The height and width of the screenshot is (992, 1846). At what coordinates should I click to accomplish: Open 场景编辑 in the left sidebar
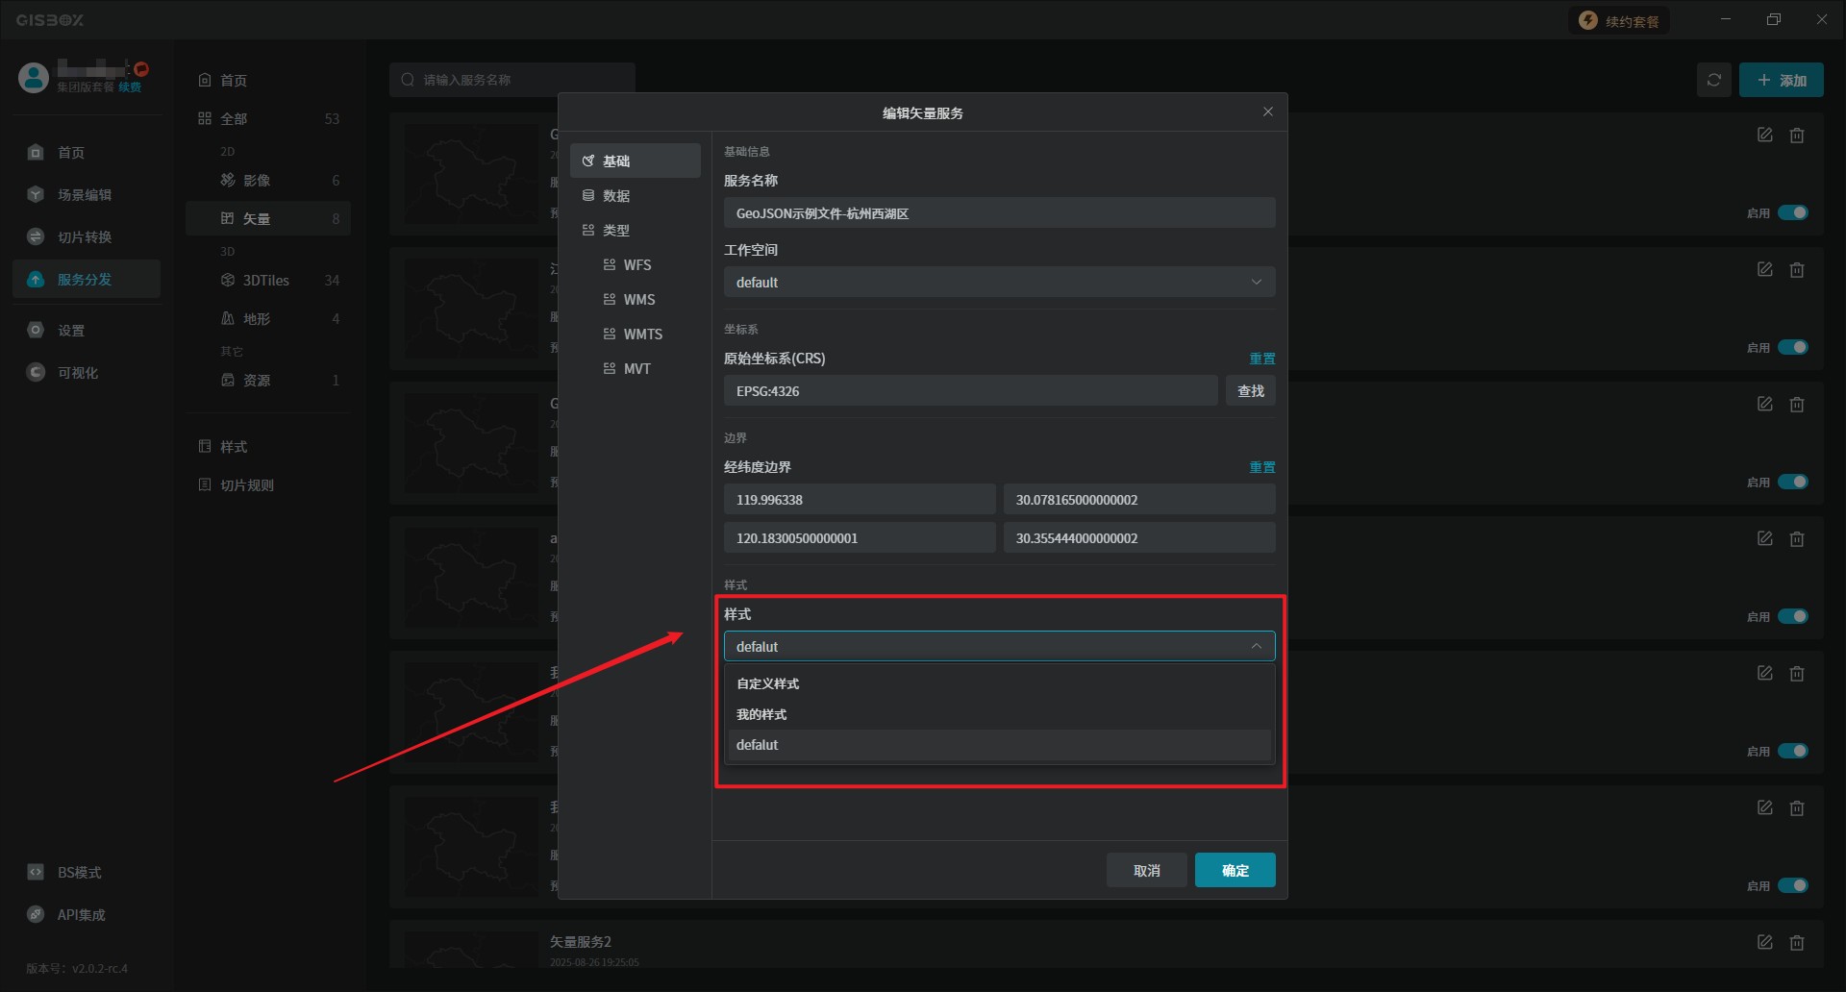pyautogui.click(x=84, y=195)
